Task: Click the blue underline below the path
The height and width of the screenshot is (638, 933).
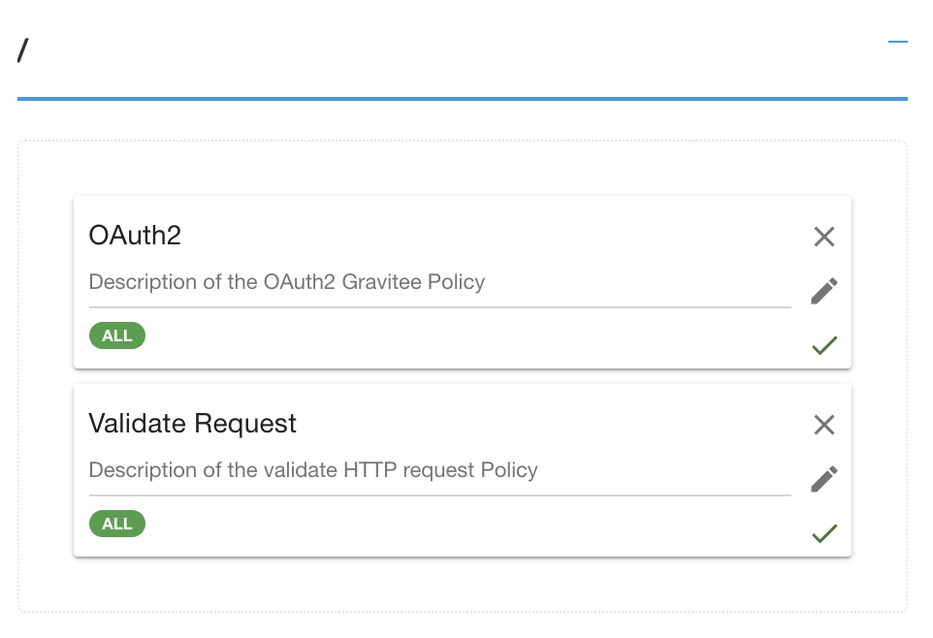Action: [x=463, y=99]
